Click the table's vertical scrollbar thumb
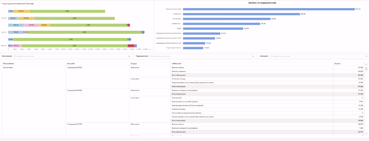Viewport: 369px width, 141px height. [x=367, y=68]
